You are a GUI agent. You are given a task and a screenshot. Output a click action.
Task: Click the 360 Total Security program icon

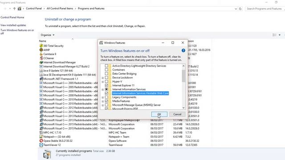pos(41,46)
